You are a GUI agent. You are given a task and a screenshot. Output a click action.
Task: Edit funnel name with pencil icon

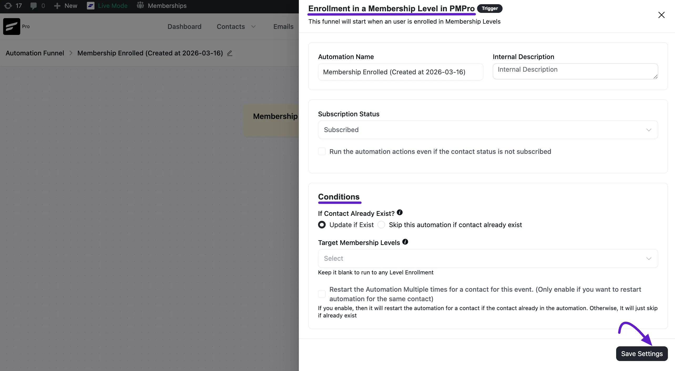pyautogui.click(x=230, y=53)
